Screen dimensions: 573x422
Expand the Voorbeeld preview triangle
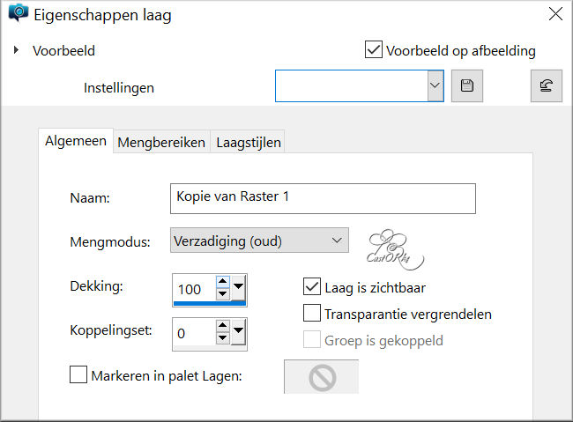[16, 49]
